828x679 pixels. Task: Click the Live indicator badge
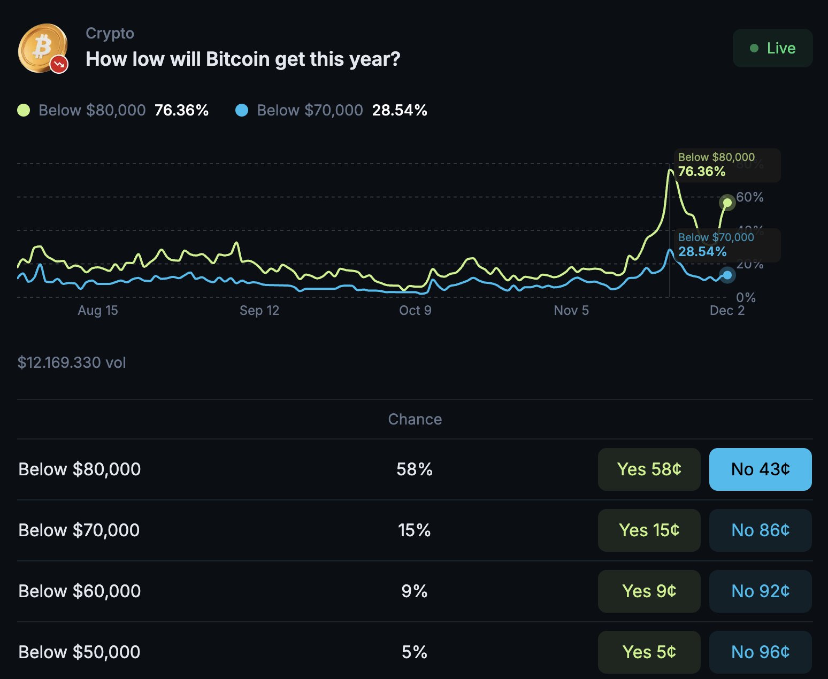click(772, 48)
